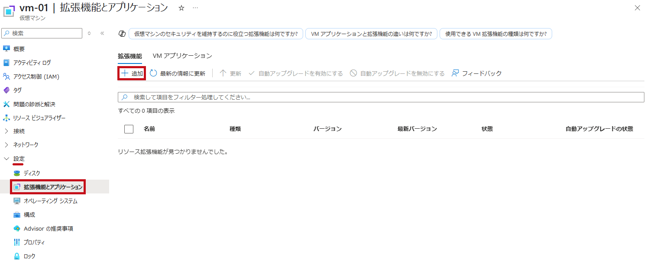This screenshot has width=647, height=263.
Task: Click the ロック padlock icon
Action: tap(17, 256)
